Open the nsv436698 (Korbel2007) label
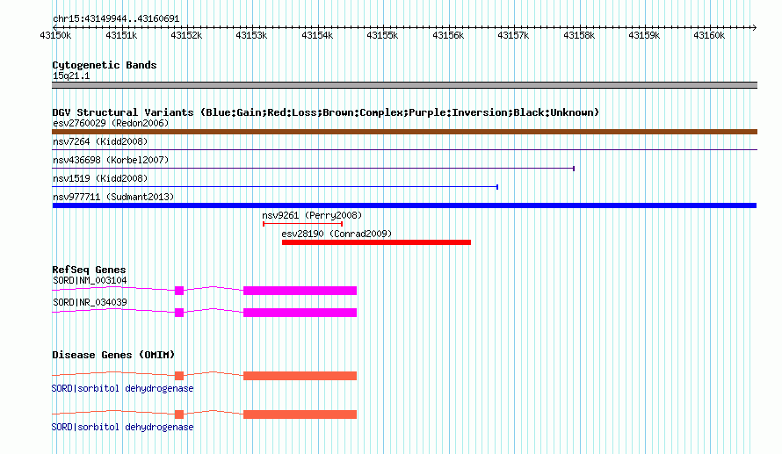This screenshot has width=782, height=454. coord(111,160)
